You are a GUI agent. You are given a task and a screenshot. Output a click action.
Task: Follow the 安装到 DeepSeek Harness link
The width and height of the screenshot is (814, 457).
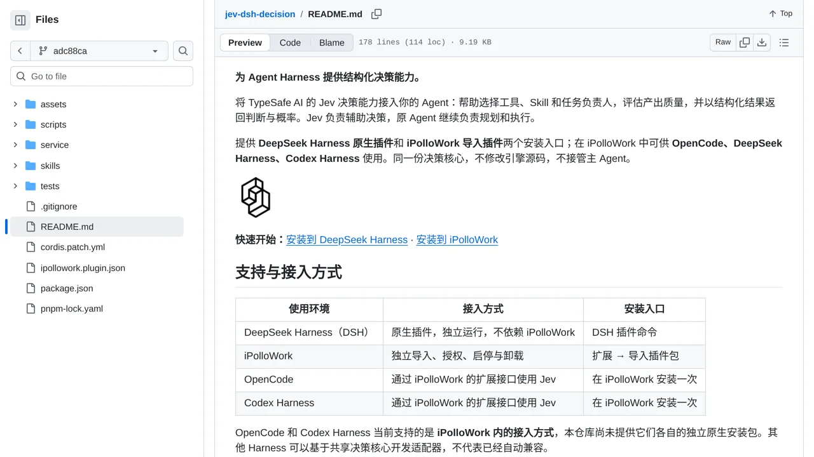coord(347,239)
